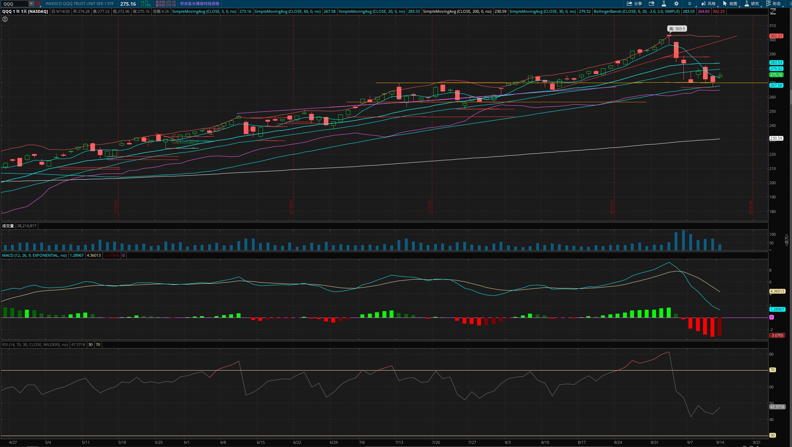Image resolution: width=792 pixels, height=447 pixels.
Task: Select SimpleMovingAvg (CLOSE, 200, 0, no) study label
Action: [457, 11]
